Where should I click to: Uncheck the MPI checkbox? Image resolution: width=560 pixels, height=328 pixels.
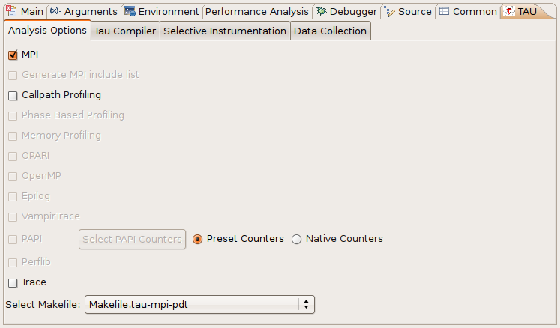[x=13, y=55]
